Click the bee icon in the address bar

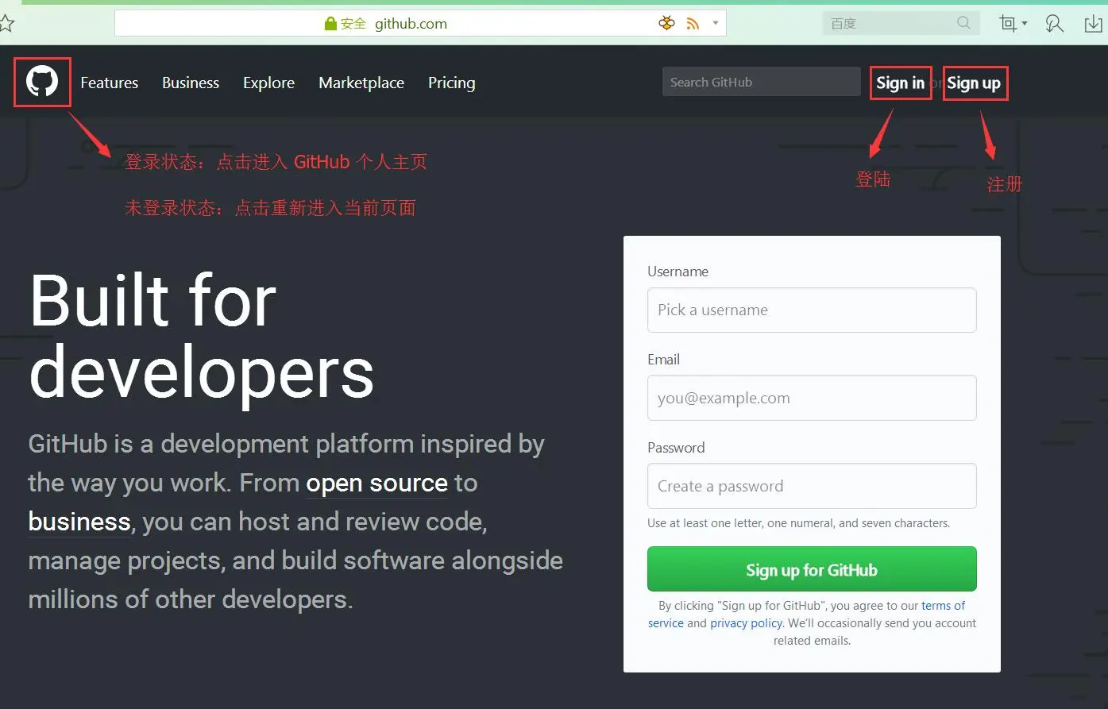tap(666, 23)
